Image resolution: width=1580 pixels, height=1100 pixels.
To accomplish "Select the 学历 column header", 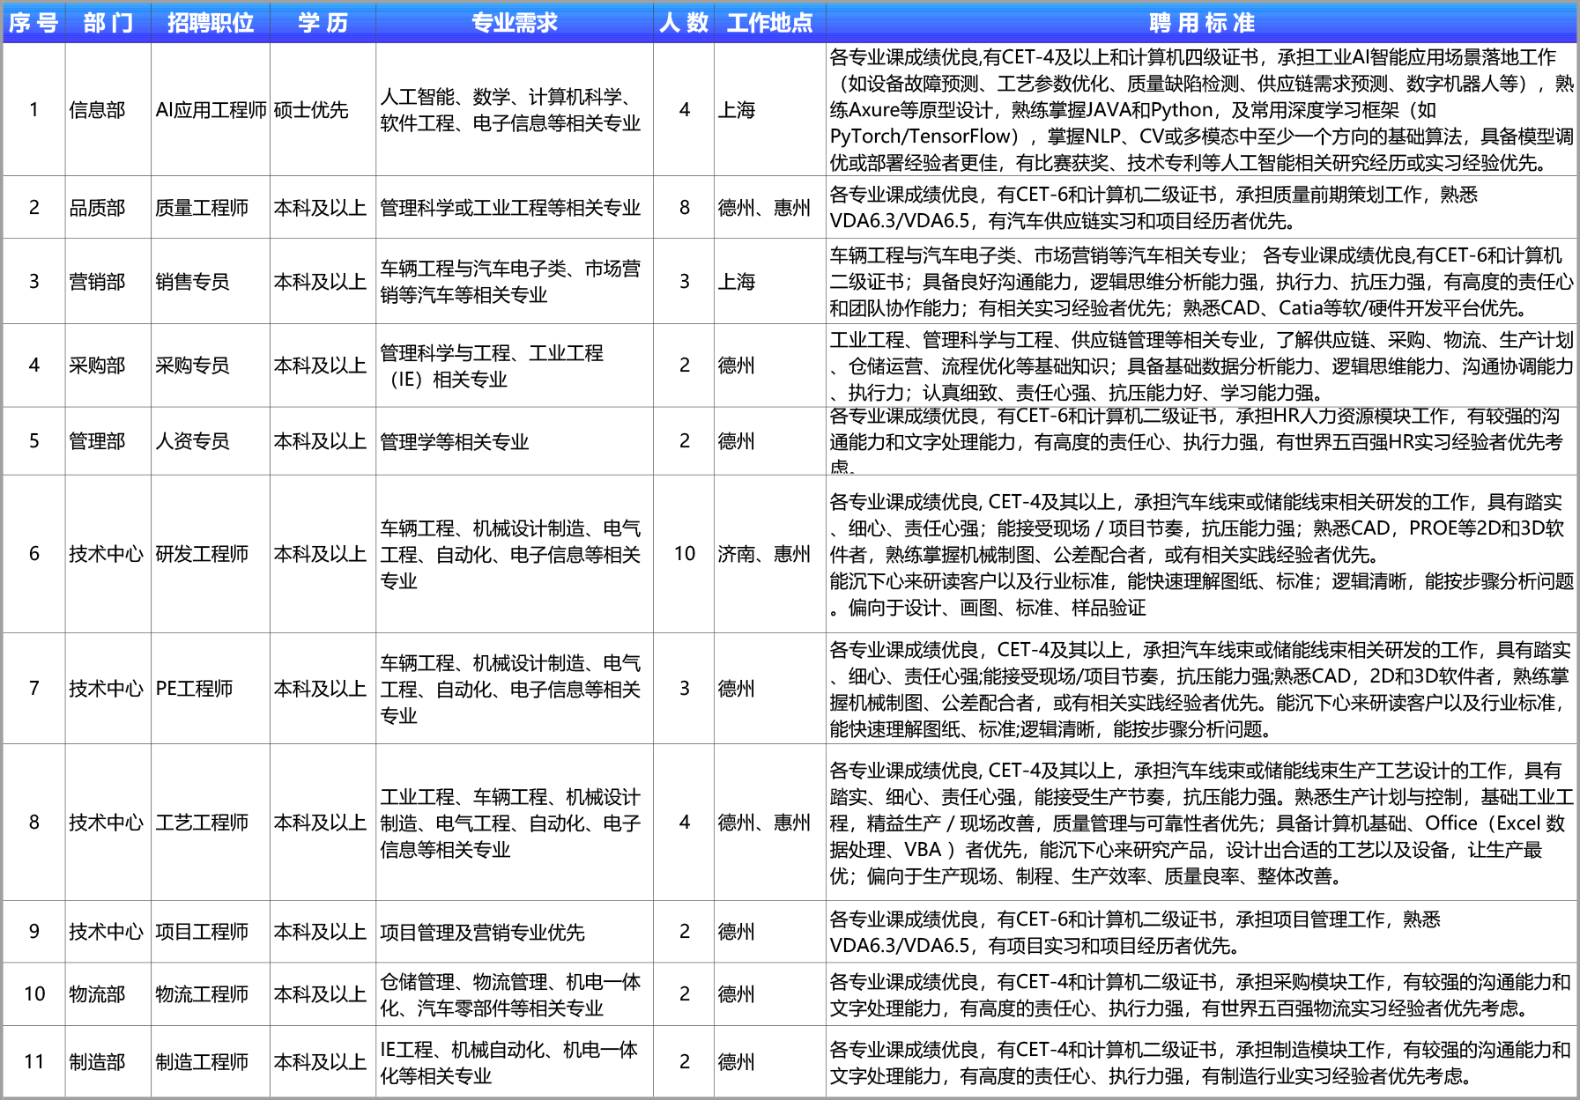I will [323, 23].
